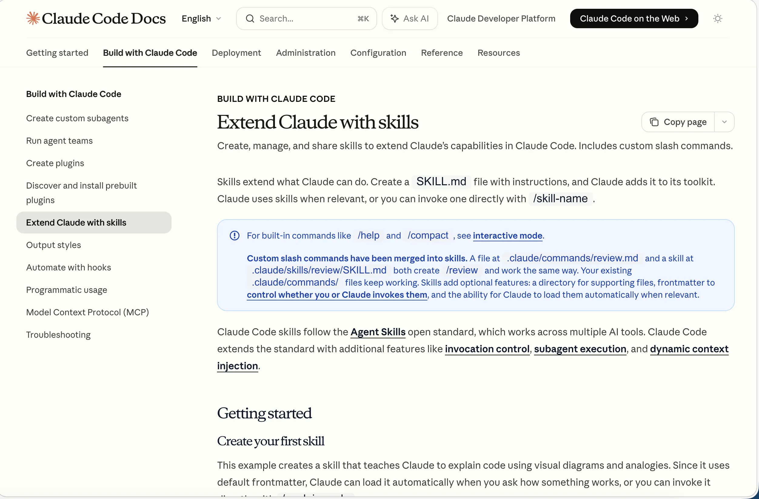Toggle the light/dark theme sun icon
The height and width of the screenshot is (499, 759).
[x=717, y=18]
